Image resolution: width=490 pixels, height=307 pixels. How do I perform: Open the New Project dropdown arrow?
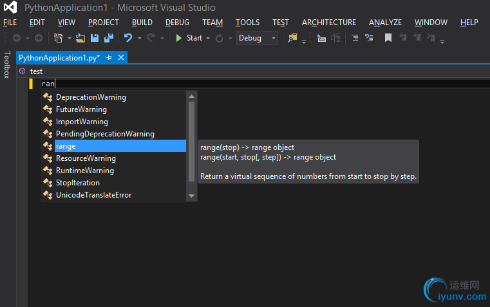pyautogui.click(x=70, y=39)
